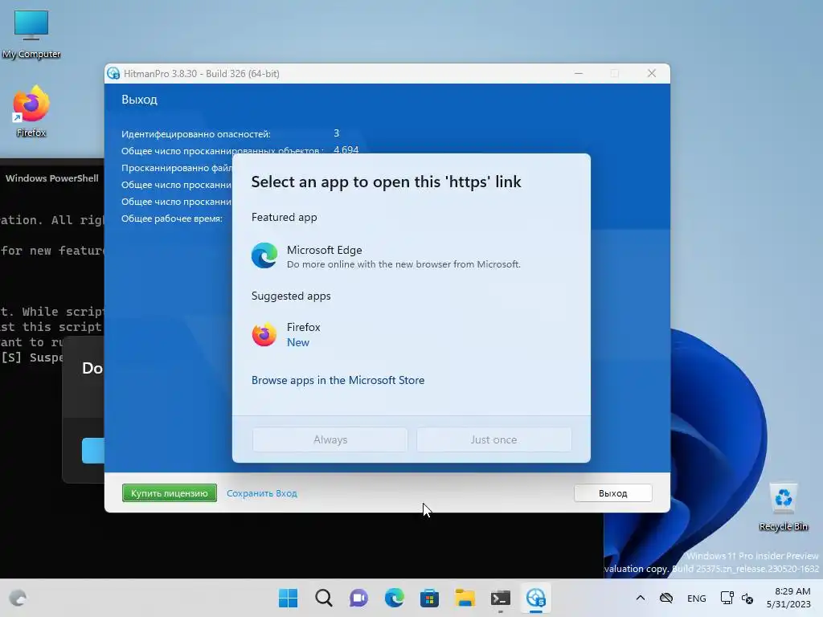This screenshot has height=617, width=823.
Task: Open the Сохранить Вход link
Action: 261,493
